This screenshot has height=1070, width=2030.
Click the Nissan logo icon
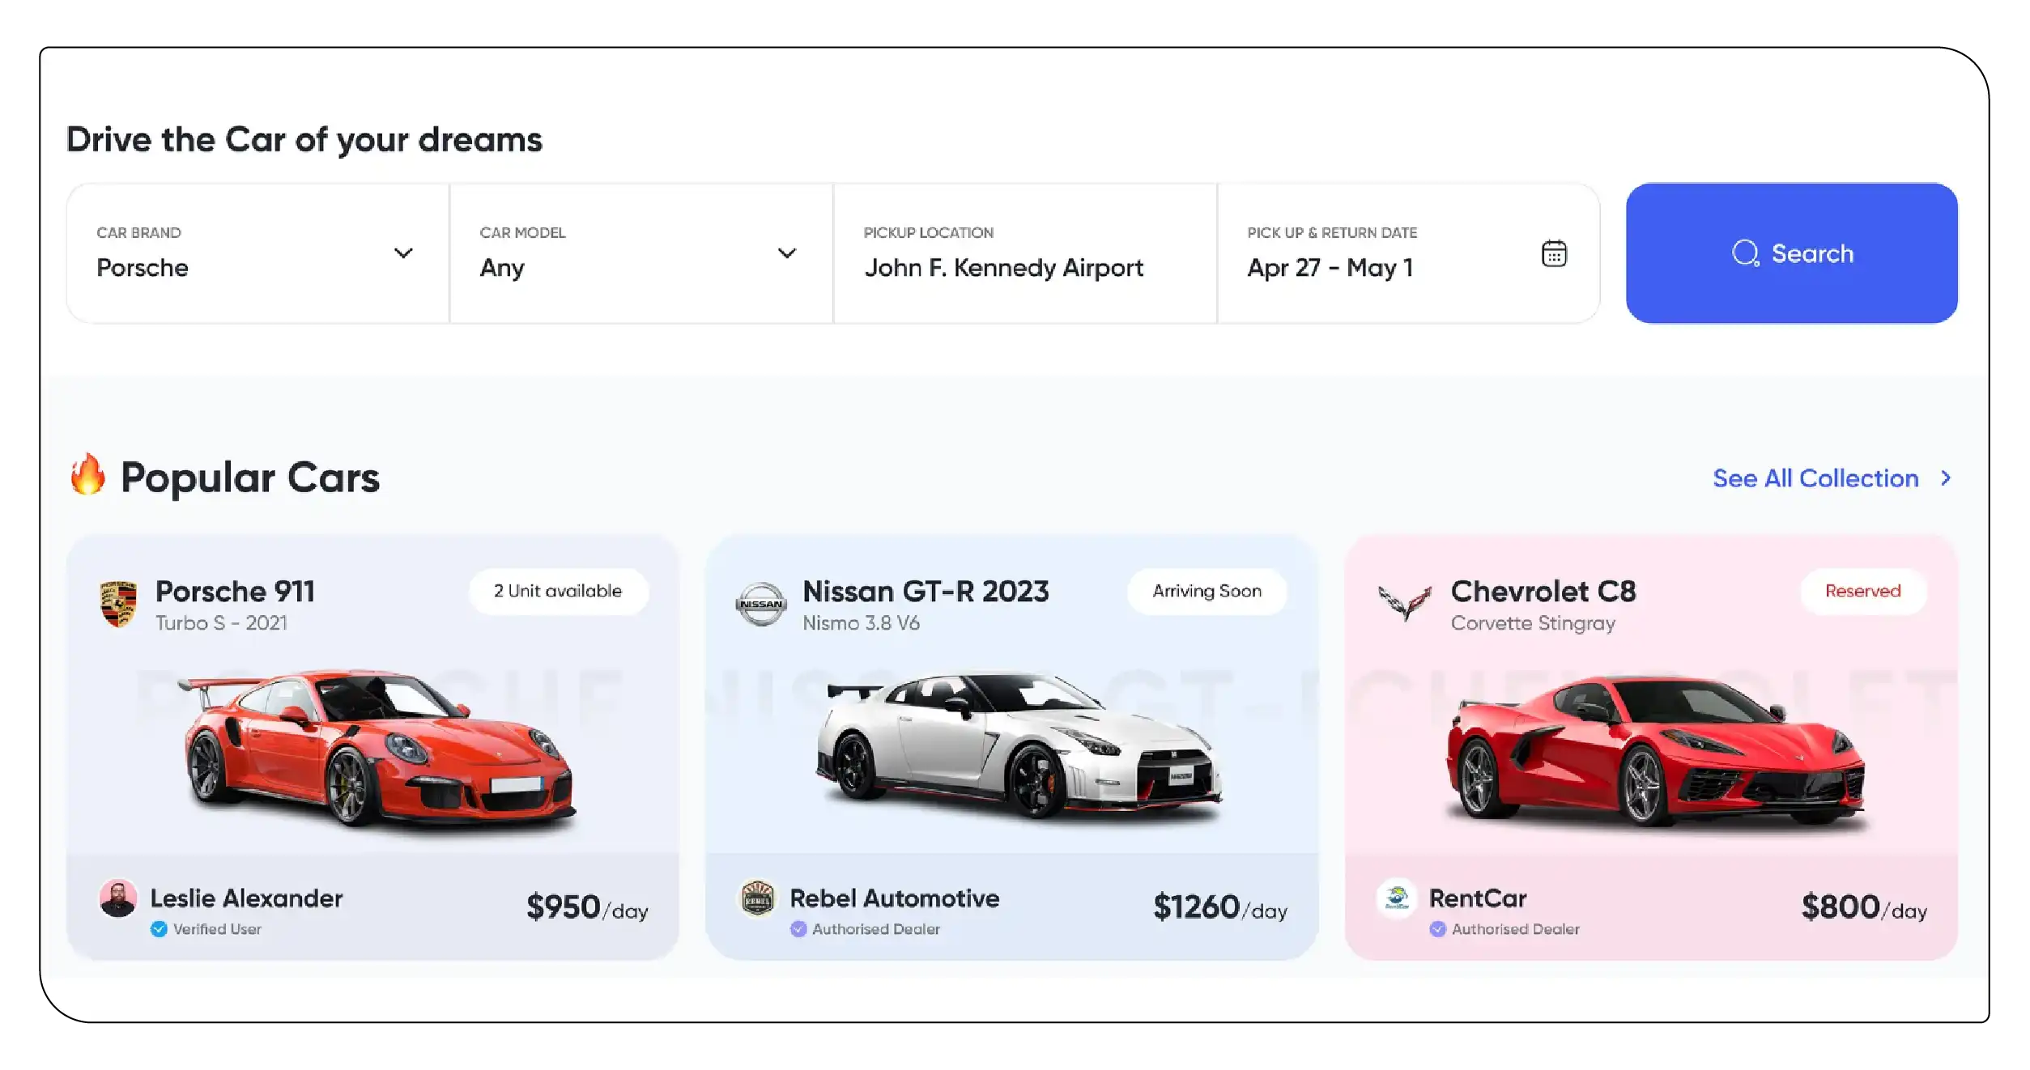[760, 604]
